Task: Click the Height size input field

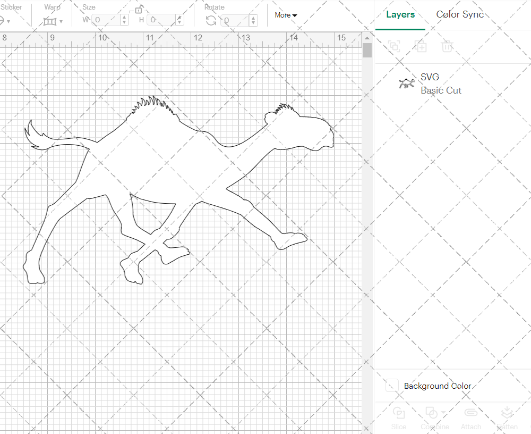Action: tap(161, 20)
